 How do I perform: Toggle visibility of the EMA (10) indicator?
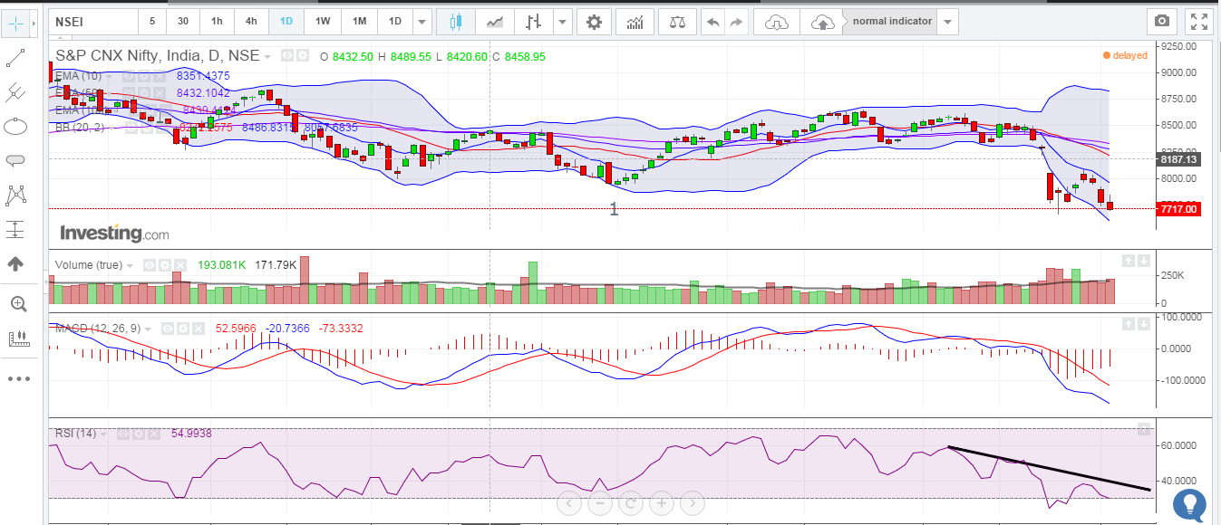128,76
